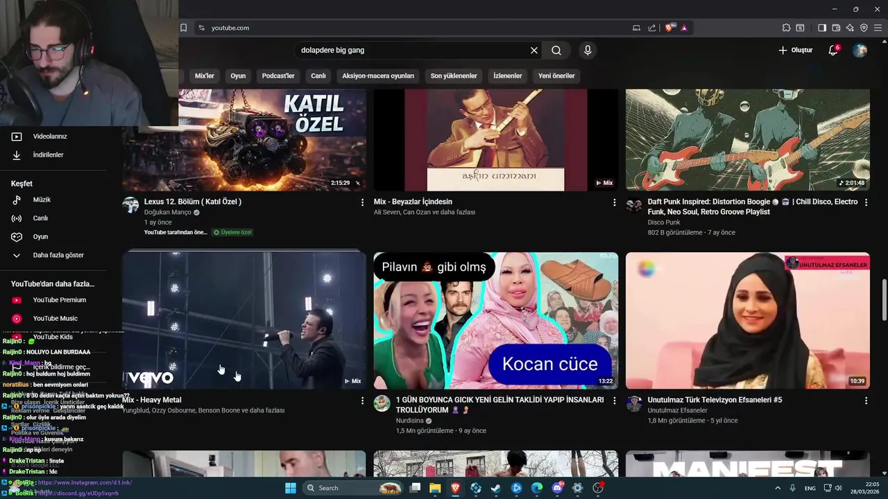Open the Unutulmaz Efsaneler channel avatar
The width and height of the screenshot is (888, 499).
point(634,403)
